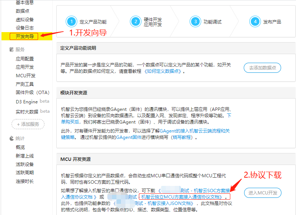Open the GAgent固件 link
This screenshot has height=215, width=296.
pyautogui.click(x=129, y=137)
